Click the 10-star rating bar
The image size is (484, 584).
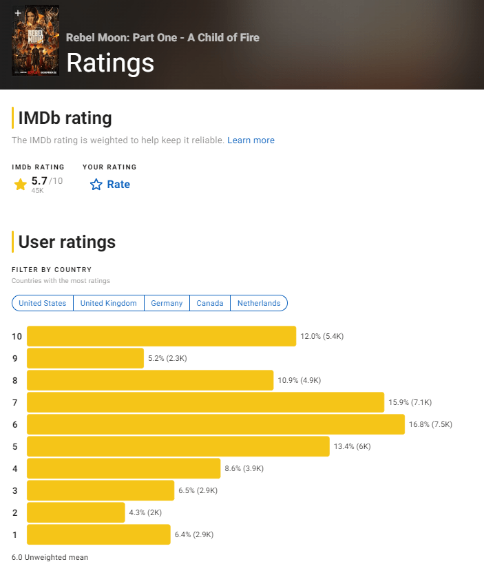pos(161,336)
